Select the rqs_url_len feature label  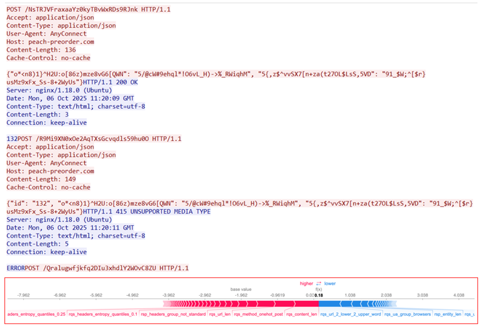220,314
